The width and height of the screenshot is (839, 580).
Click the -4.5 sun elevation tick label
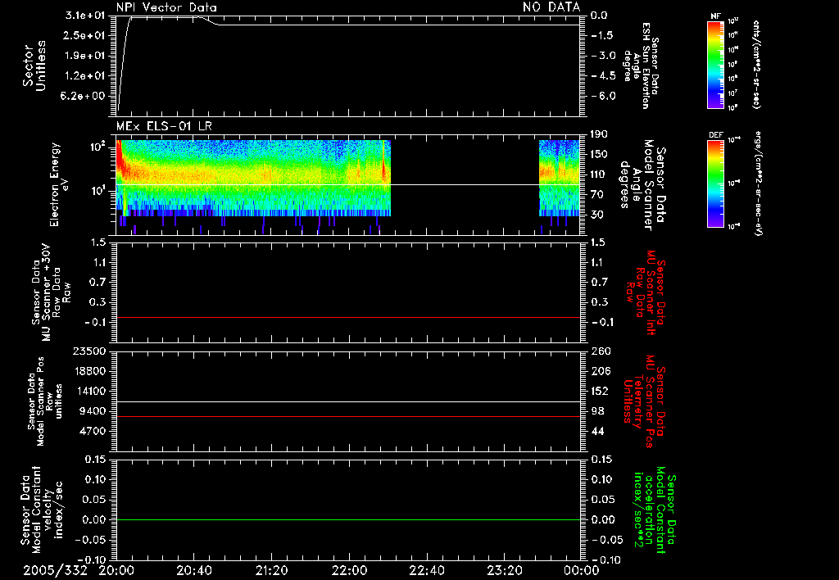(x=604, y=75)
